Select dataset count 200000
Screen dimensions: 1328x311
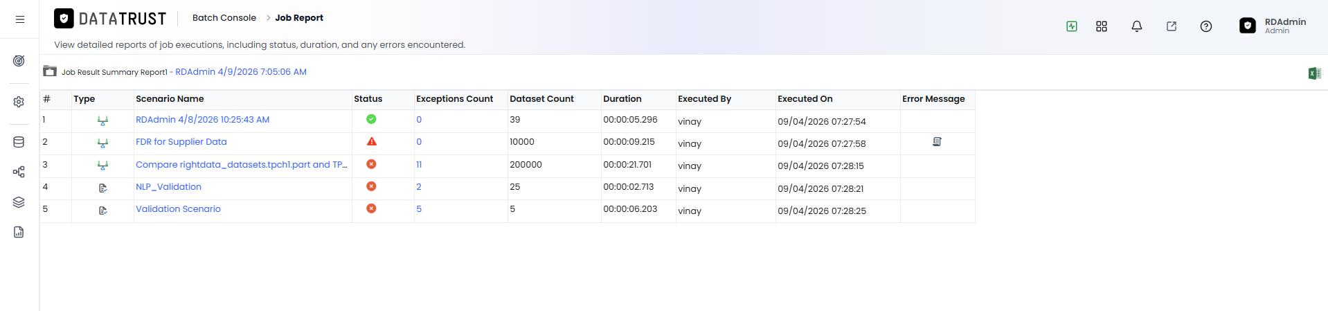[526, 164]
